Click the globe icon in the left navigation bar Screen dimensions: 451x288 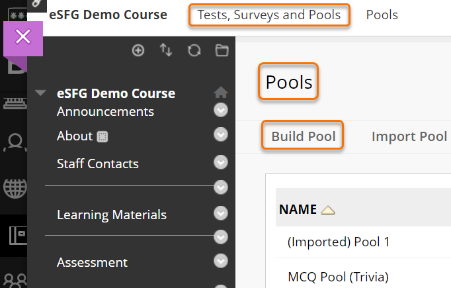[13, 189]
